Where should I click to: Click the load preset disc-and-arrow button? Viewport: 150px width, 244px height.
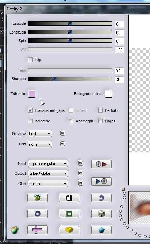click(x=101, y=164)
